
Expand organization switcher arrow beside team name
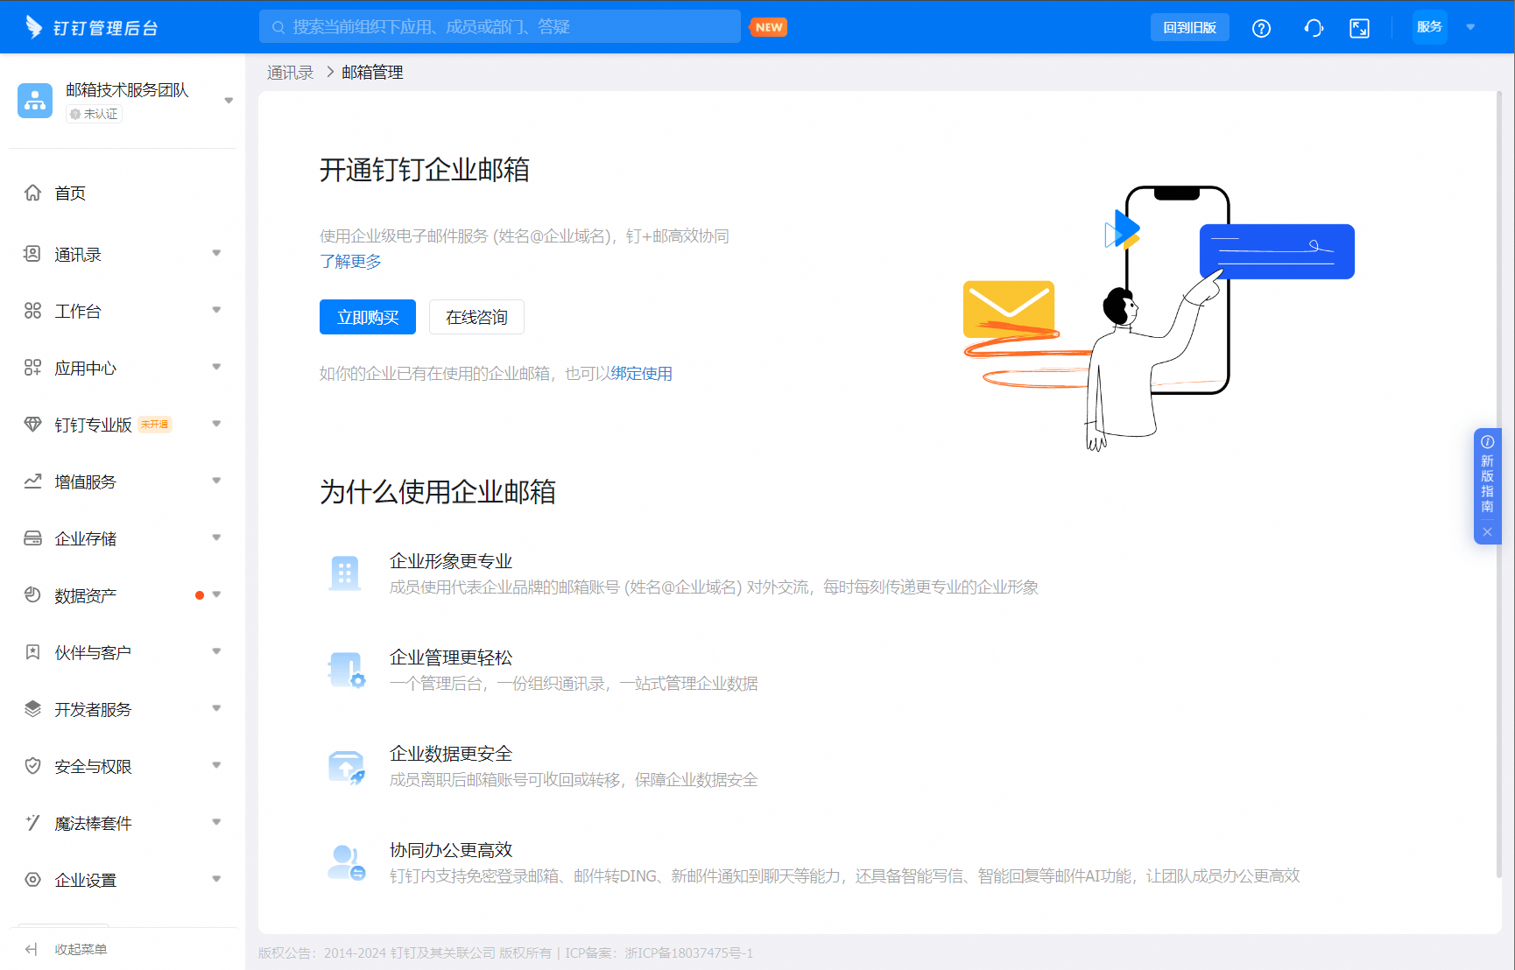point(229,101)
